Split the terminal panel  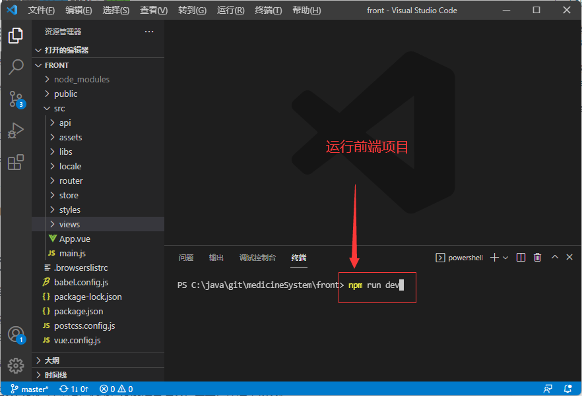[x=521, y=258]
